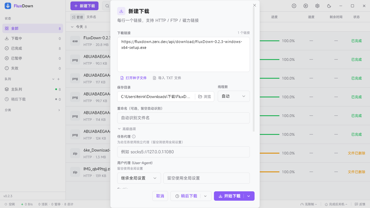370x208 pixels.
Task: Click png icon of the 99.7 KB file
Action: [x=75, y=97]
